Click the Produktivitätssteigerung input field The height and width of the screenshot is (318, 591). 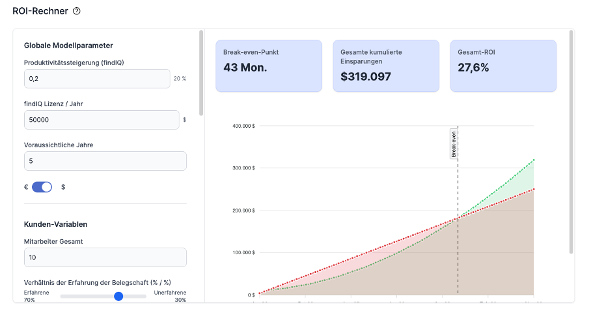pyautogui.click(x=97, y=78)
